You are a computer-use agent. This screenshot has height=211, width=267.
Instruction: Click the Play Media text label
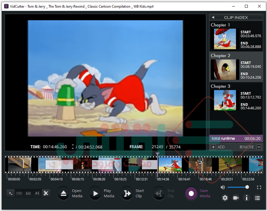(x=109, y=193)
